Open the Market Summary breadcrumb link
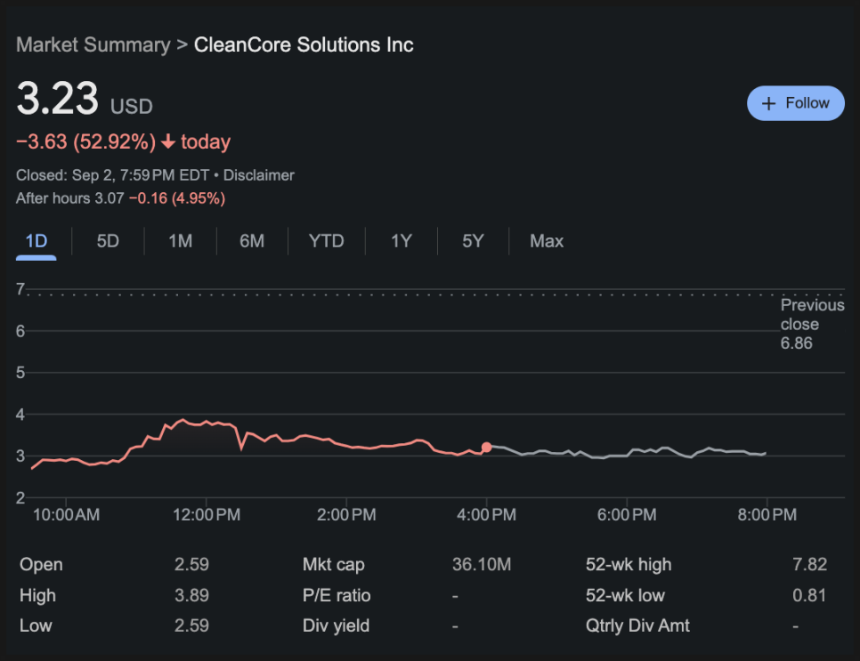This screenshot has width=860, height=661. pos(93,45)
